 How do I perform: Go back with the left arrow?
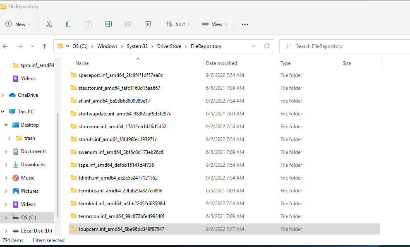[x=5, y=46]
